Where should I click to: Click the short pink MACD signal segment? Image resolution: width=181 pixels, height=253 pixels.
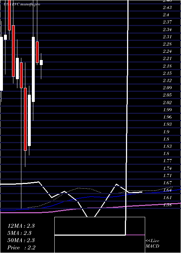(x=135, y=235)
